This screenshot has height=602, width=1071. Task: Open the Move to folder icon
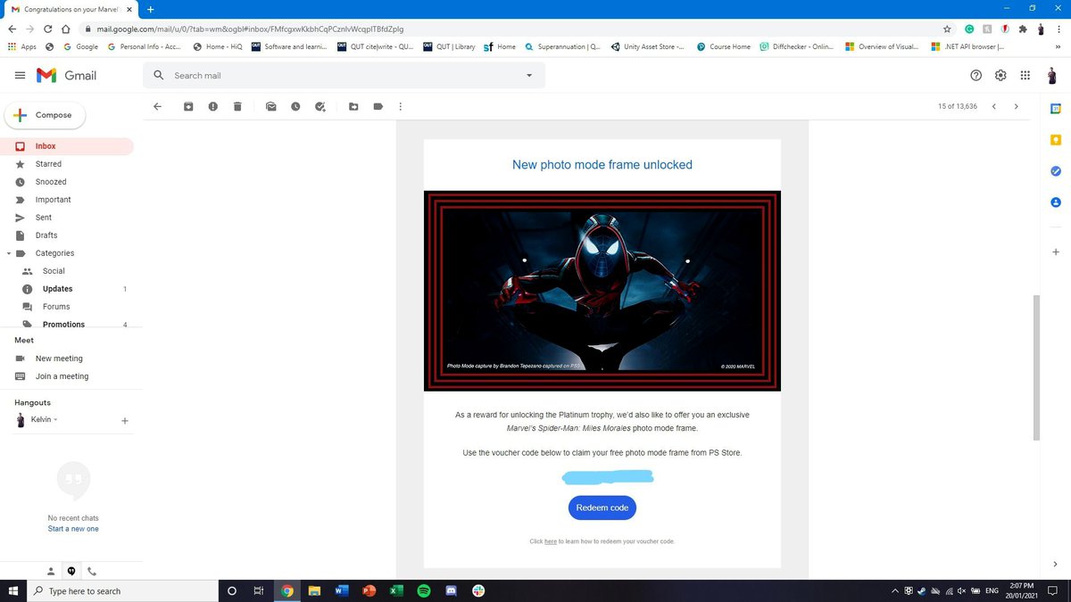(353, 107)
